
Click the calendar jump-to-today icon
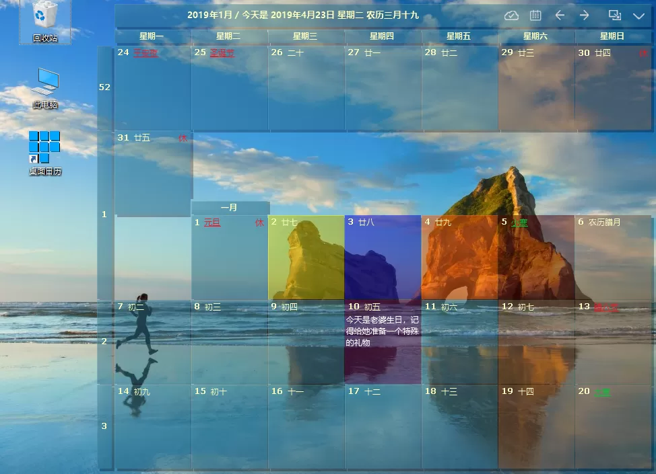[537, 15]
